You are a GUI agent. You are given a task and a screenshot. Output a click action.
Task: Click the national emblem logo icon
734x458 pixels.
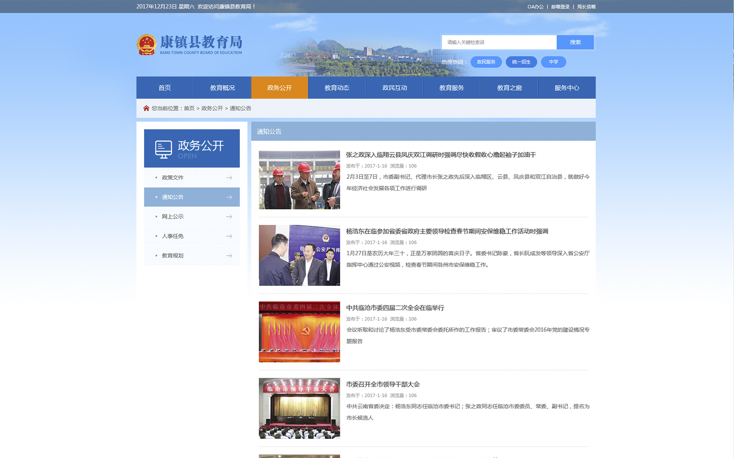pyautogui.click(x=146, y=44)
